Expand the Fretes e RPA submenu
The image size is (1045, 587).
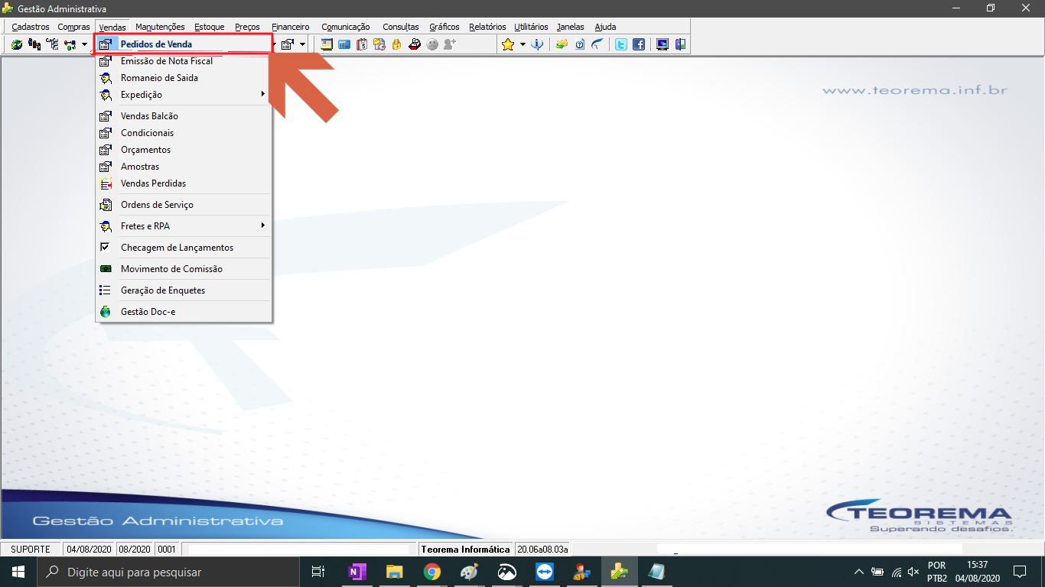[x=184, y=226]
